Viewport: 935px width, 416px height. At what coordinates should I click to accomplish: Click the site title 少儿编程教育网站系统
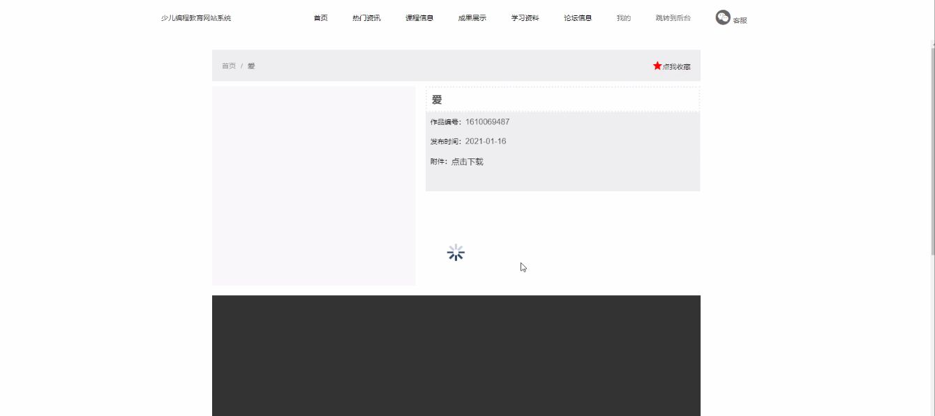click(196, 18)
